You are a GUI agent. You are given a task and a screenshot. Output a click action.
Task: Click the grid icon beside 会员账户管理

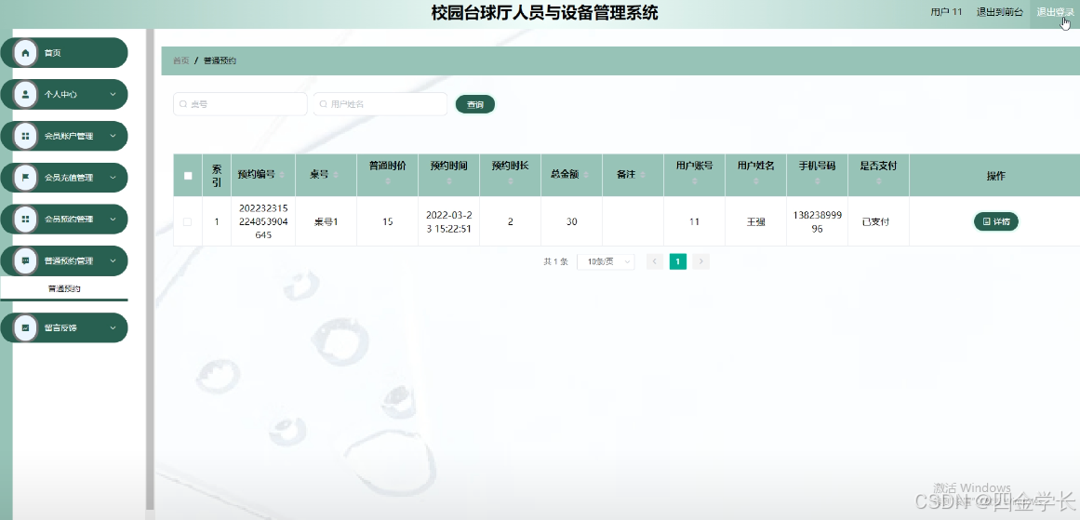click(x=25, y=136)
